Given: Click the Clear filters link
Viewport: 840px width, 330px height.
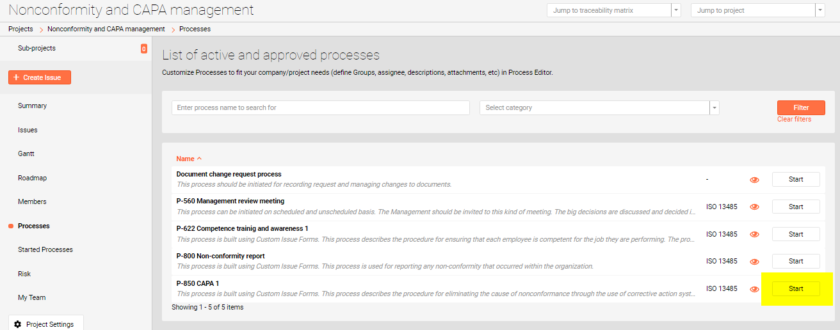Looking at the screenshot, I should click(x=794, y=120).
